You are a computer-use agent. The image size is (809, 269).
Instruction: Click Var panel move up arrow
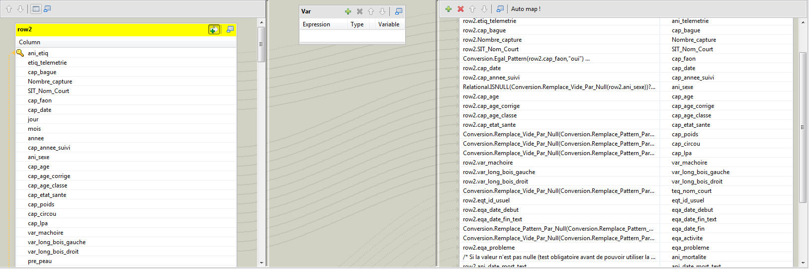371,11
